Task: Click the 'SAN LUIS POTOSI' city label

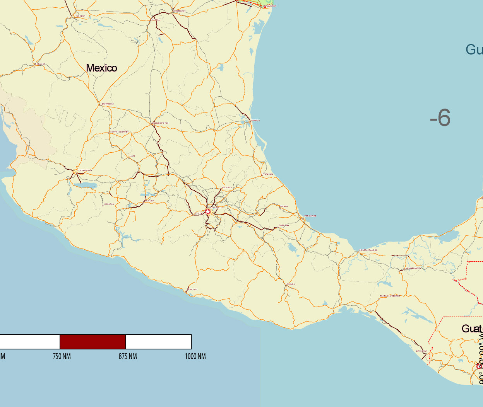Action: 161,123
